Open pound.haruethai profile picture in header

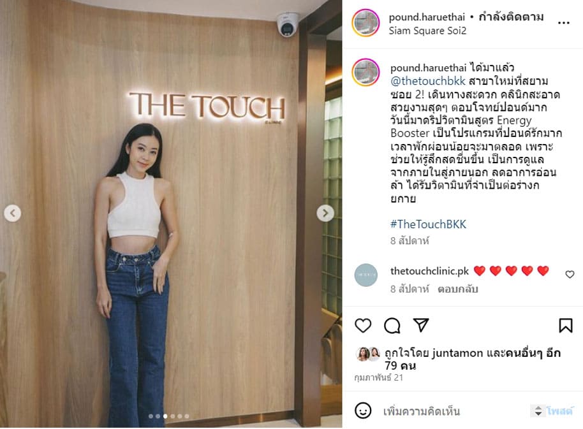click(366, 23)
